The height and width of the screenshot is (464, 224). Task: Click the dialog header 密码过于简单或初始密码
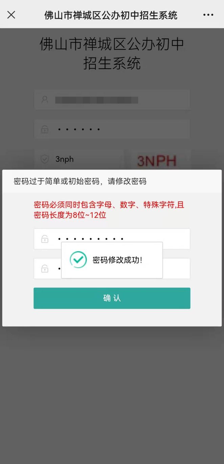[x=80, y=181]
